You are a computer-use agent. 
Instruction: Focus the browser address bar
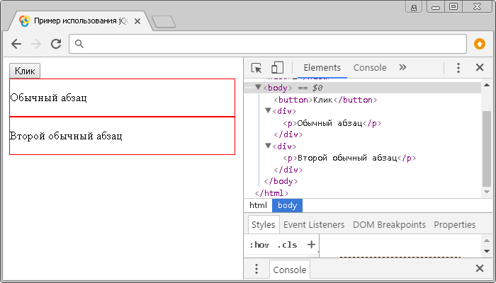268,44
